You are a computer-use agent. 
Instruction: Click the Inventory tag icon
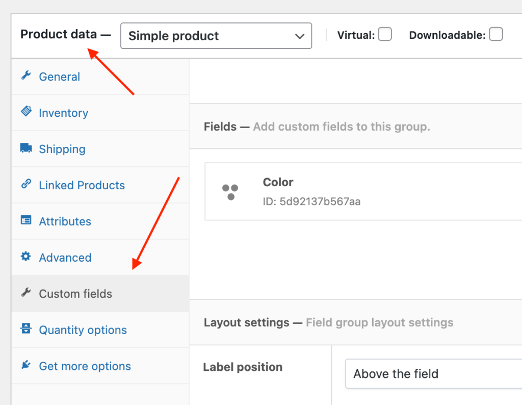[x=27, y=113]
